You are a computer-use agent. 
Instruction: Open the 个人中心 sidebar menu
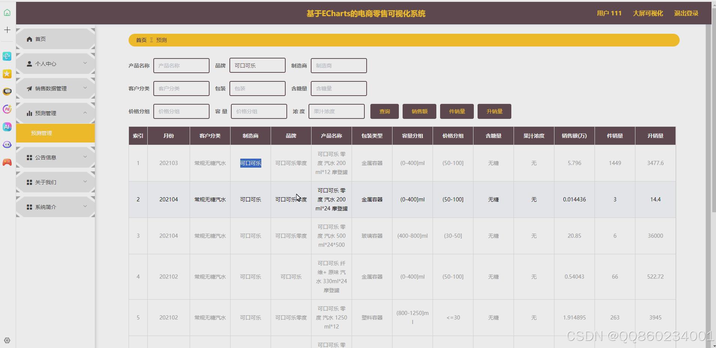click(55, 64)
